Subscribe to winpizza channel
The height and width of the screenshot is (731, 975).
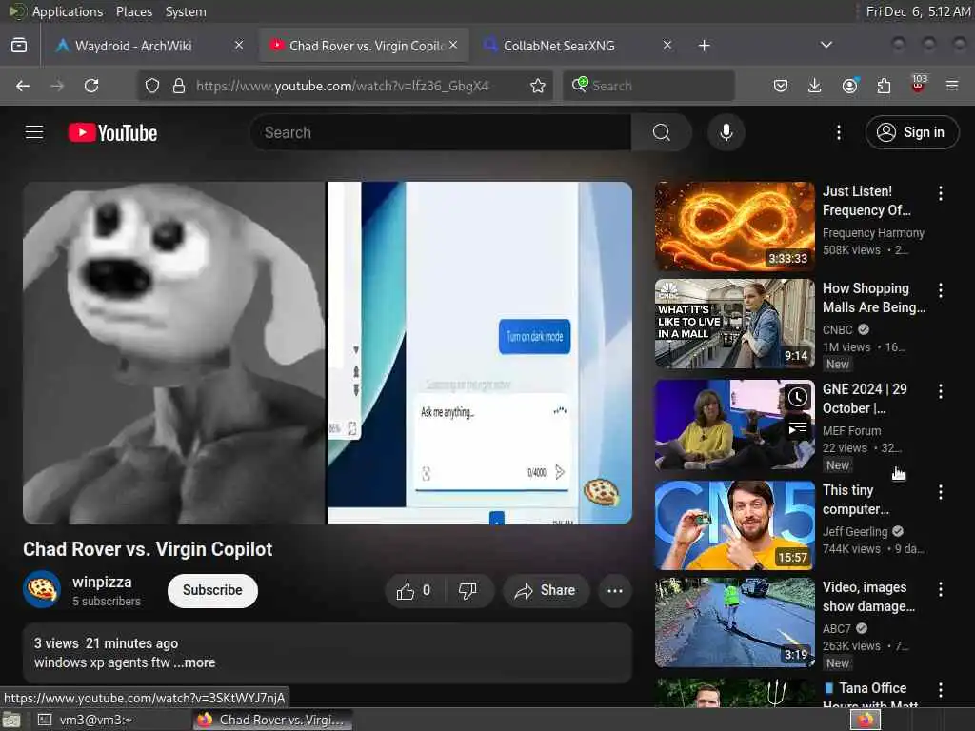click(x=212, y=590)
